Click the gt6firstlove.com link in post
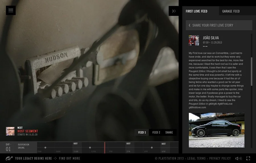Image resolution: width=256 pixels, height=163 pixels. 197,107
